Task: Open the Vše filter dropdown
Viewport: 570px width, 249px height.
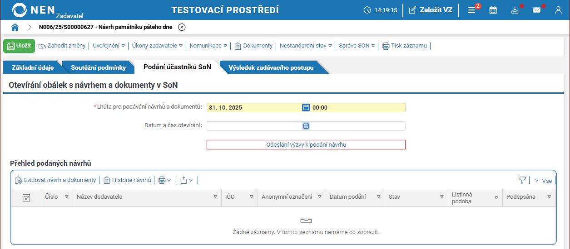Action: click(x=543, y=181)
